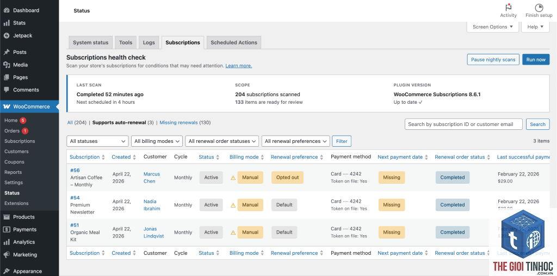Click the Jetpack lightning icon
Viewport: 557px width, 276px height.
(x=7, y=35)
